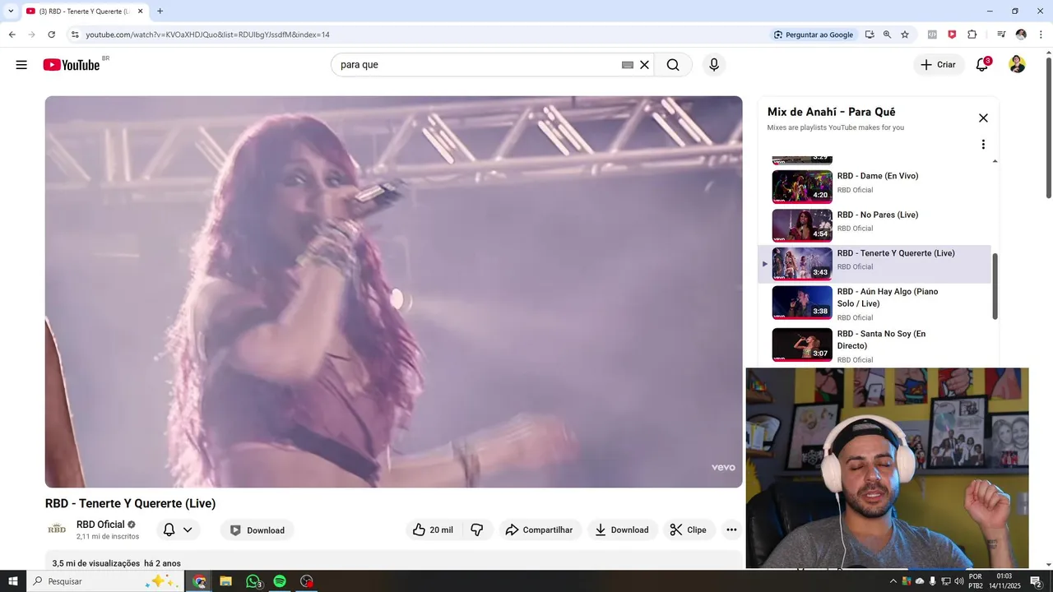Open a new browser tab

[x=160, y=12]
